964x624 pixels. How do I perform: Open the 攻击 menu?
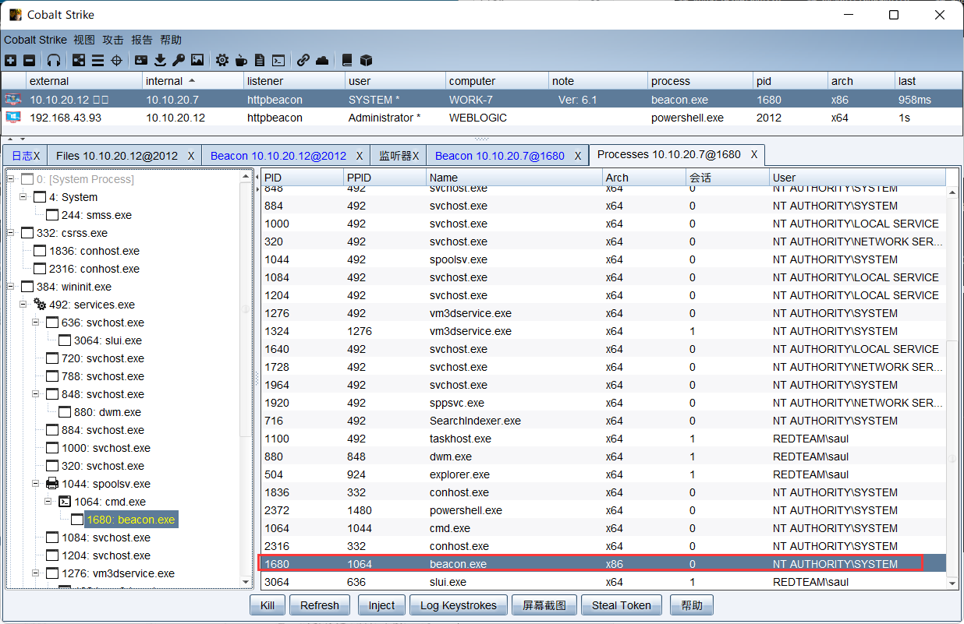(113, 40)
